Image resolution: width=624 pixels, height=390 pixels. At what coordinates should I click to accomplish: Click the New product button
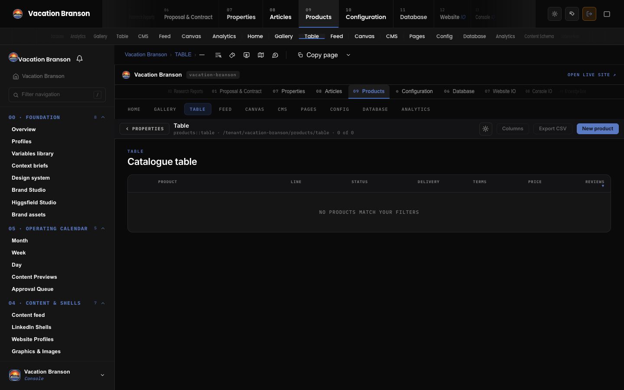point(598,129)
